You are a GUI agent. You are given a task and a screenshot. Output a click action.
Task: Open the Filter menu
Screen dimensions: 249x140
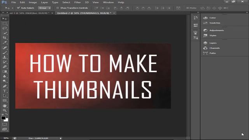[x=78, y=2]
